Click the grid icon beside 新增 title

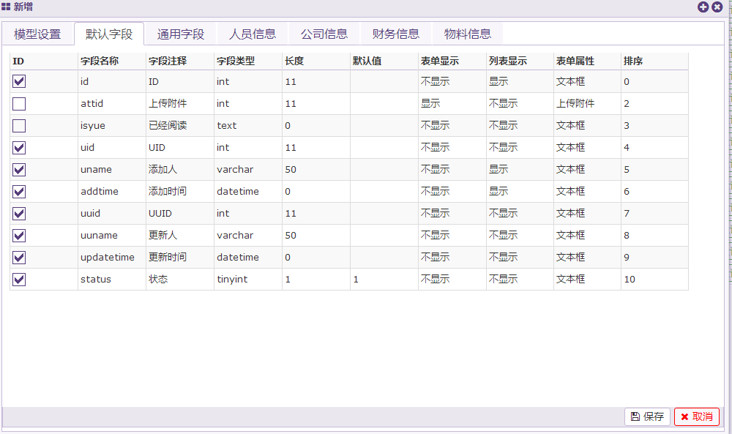(x=7, y=7)
